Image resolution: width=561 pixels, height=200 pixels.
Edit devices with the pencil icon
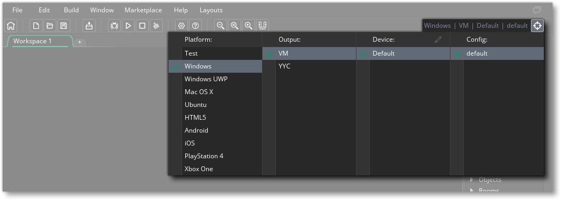pyautogui.click(x=438, y=40)
